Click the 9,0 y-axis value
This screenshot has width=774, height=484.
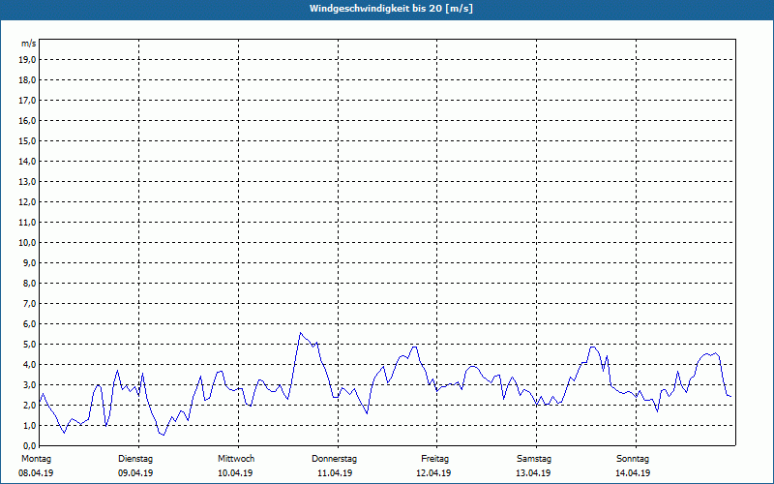[29, 262]
